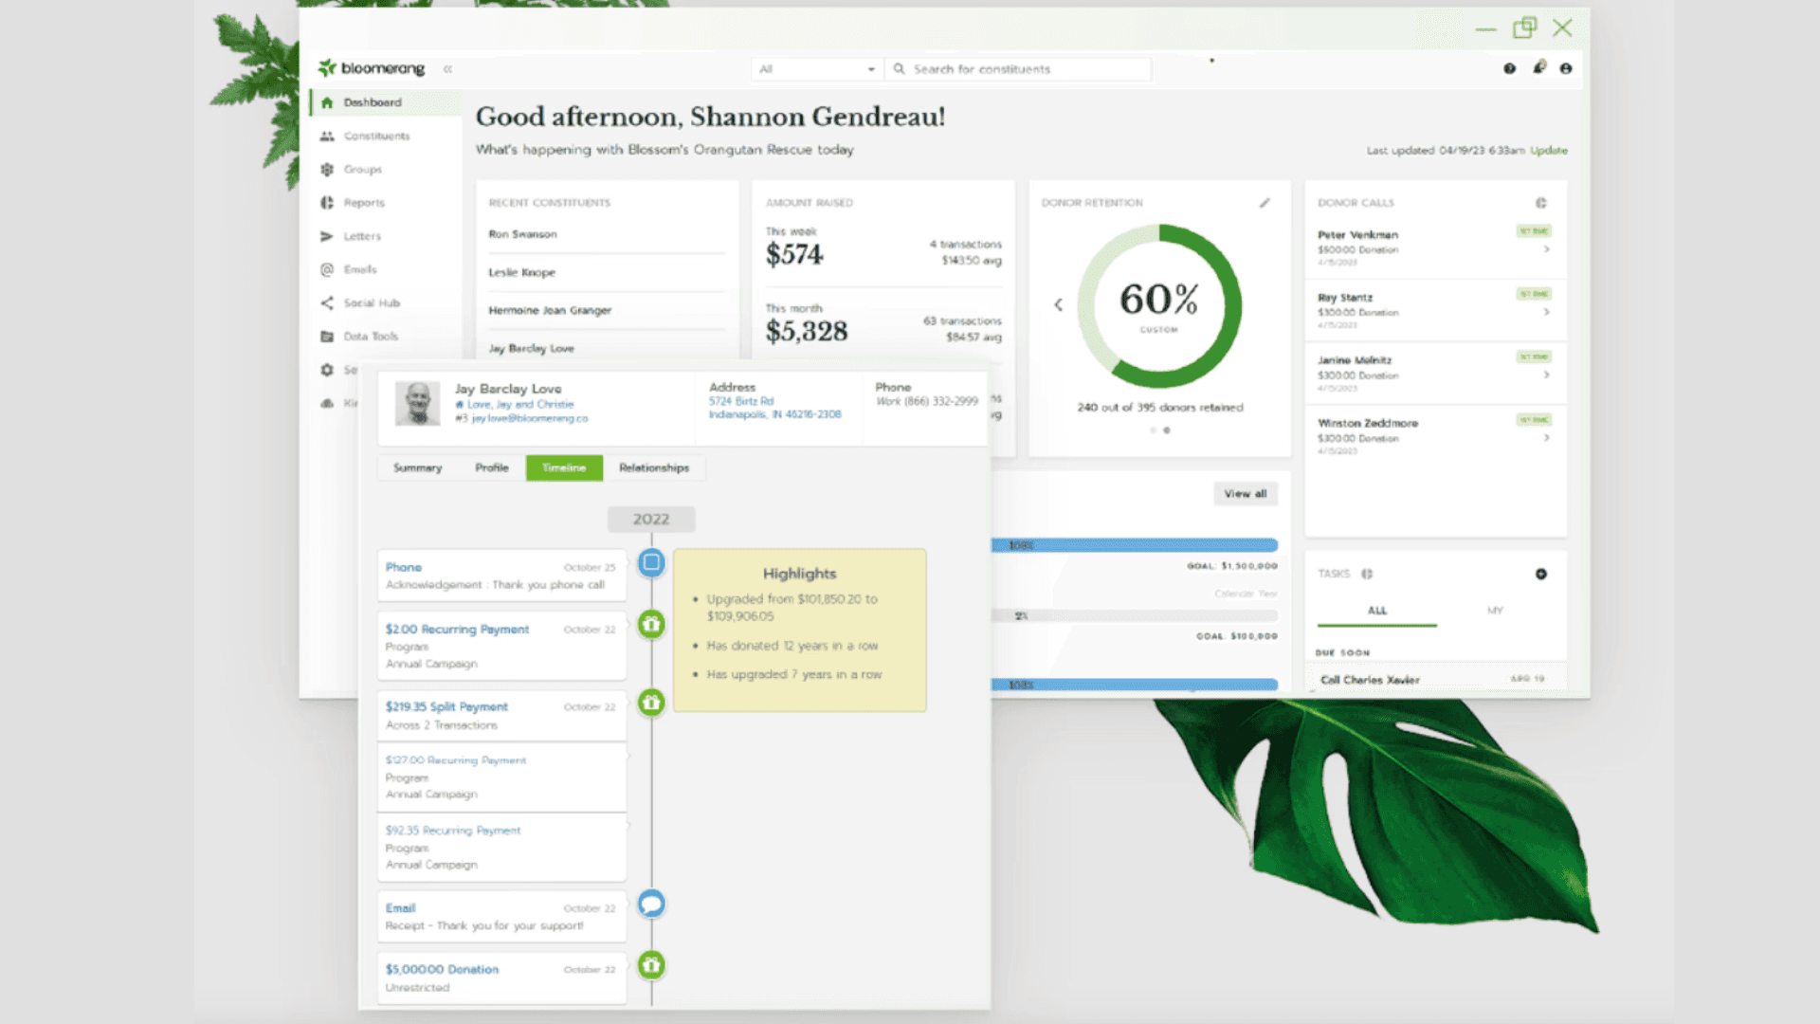Viewport: 1820px width, 1024px height.
Task: Click in the Search for constituents field
Action: coord(1019,69)
